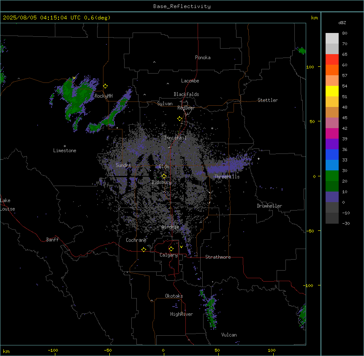The width and height of the screenshot is (364, 356).
Task: Click the -50 tick on the bottom axis
Action: pos(108,350)
